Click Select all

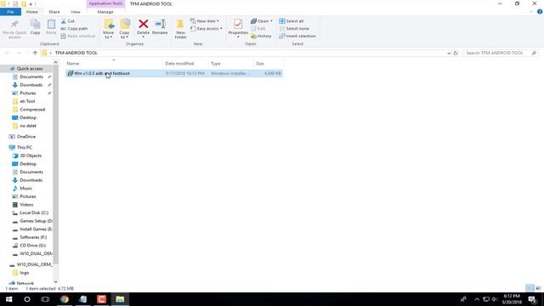pyautogui.click(x=292, y=21)
